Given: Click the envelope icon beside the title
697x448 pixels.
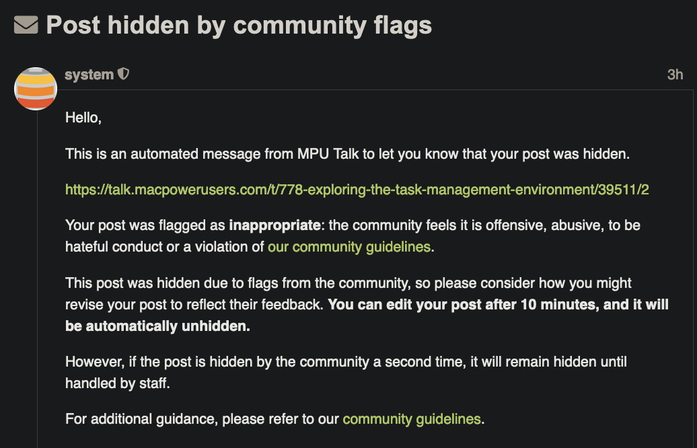Looking at the screenshot, I should [x=26, y=25].
